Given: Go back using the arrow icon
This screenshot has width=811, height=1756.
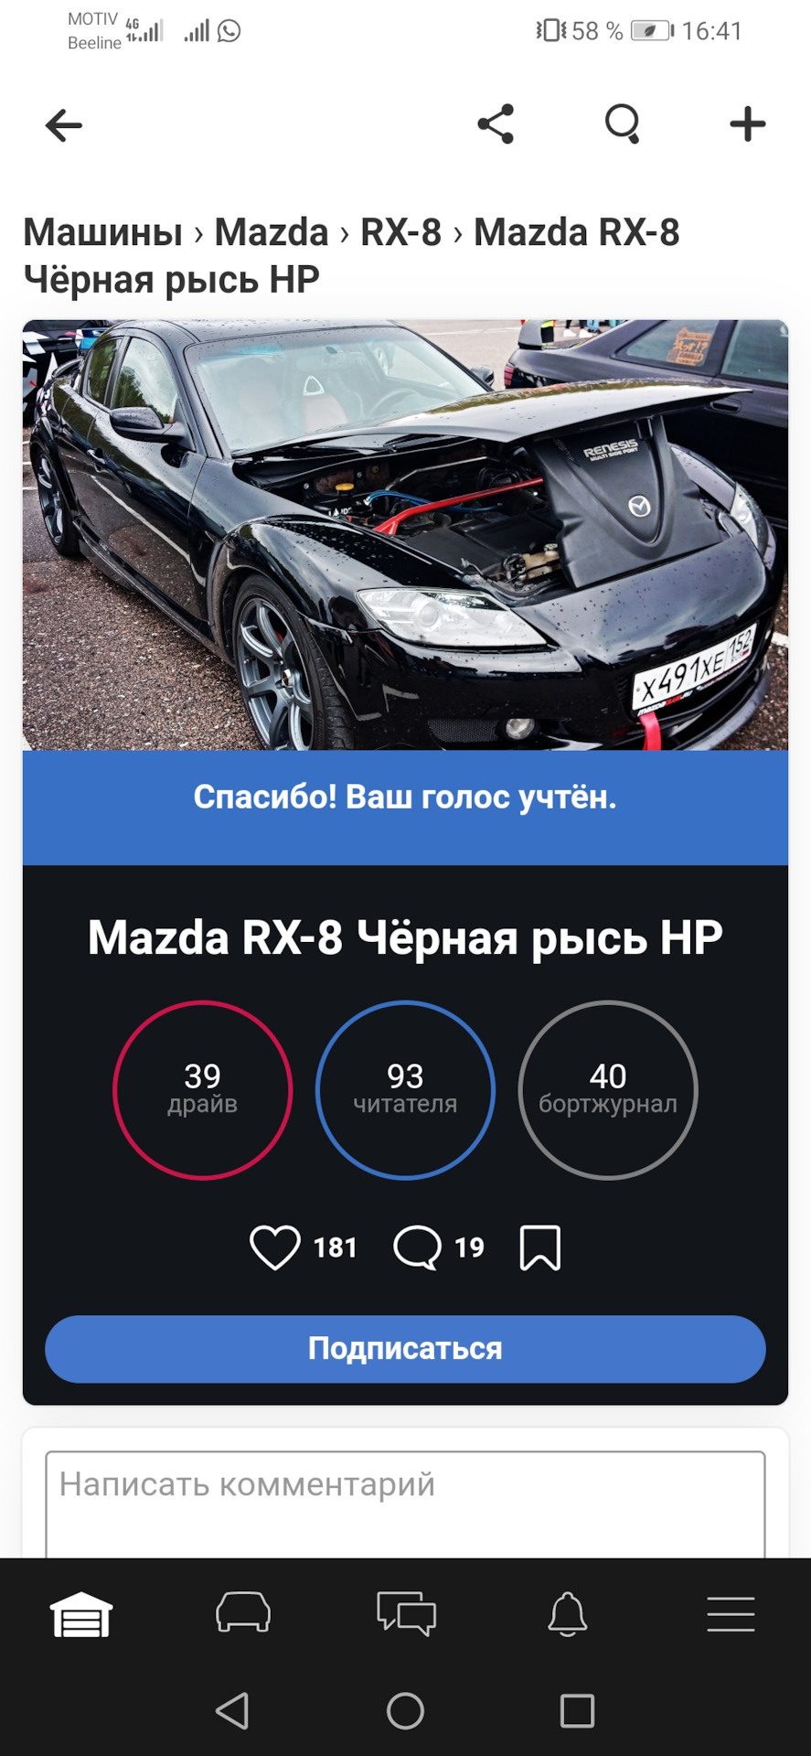Looking at the screenshot, I should click(x=64, y=125).
